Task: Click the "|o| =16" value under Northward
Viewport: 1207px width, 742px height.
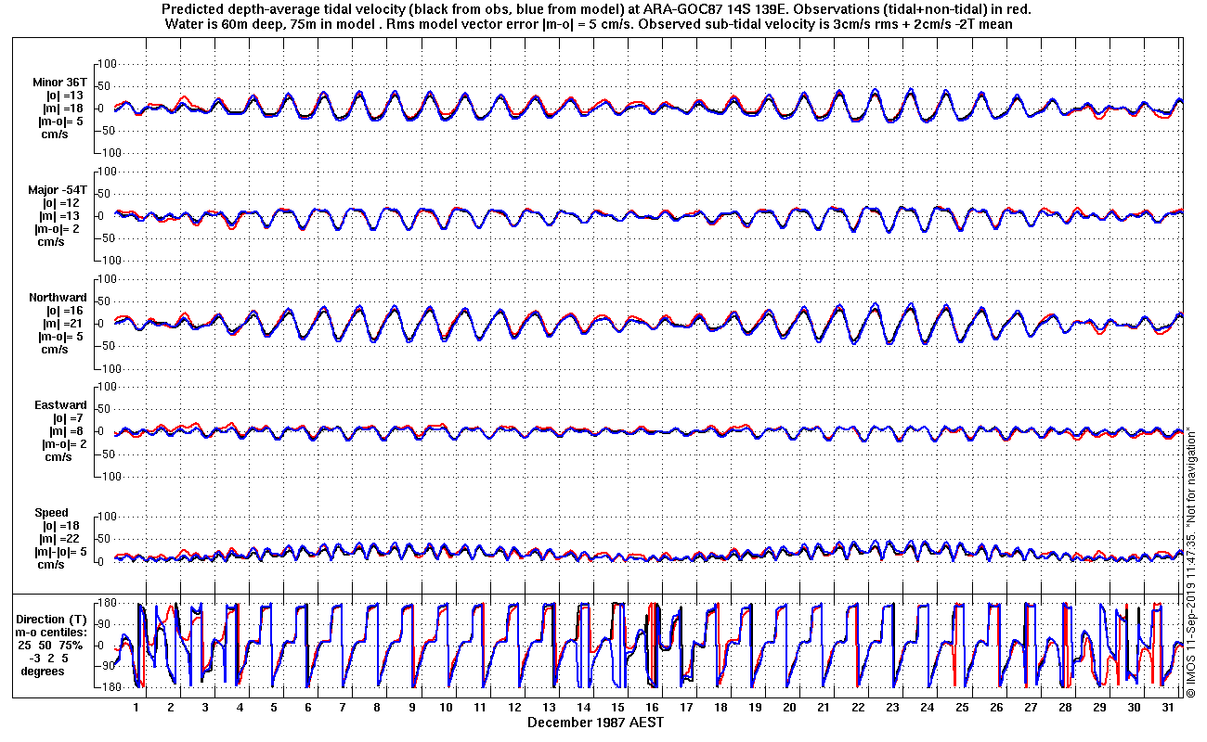Action: point(64,311)
